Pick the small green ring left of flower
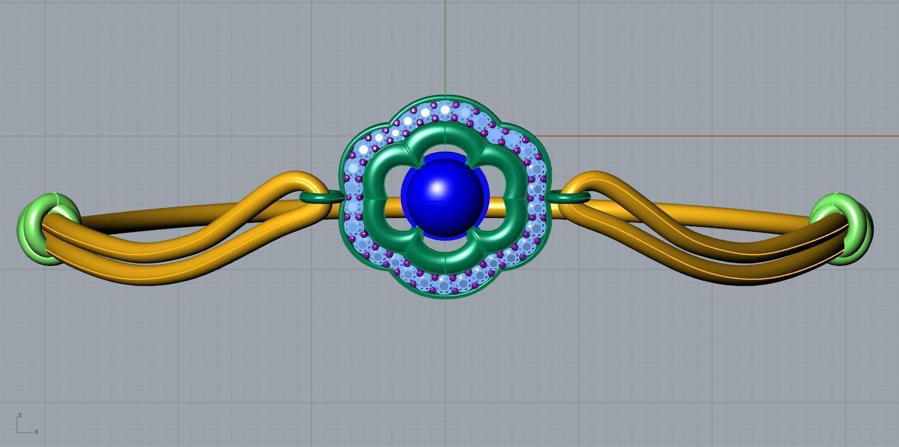 click(321, 196)
